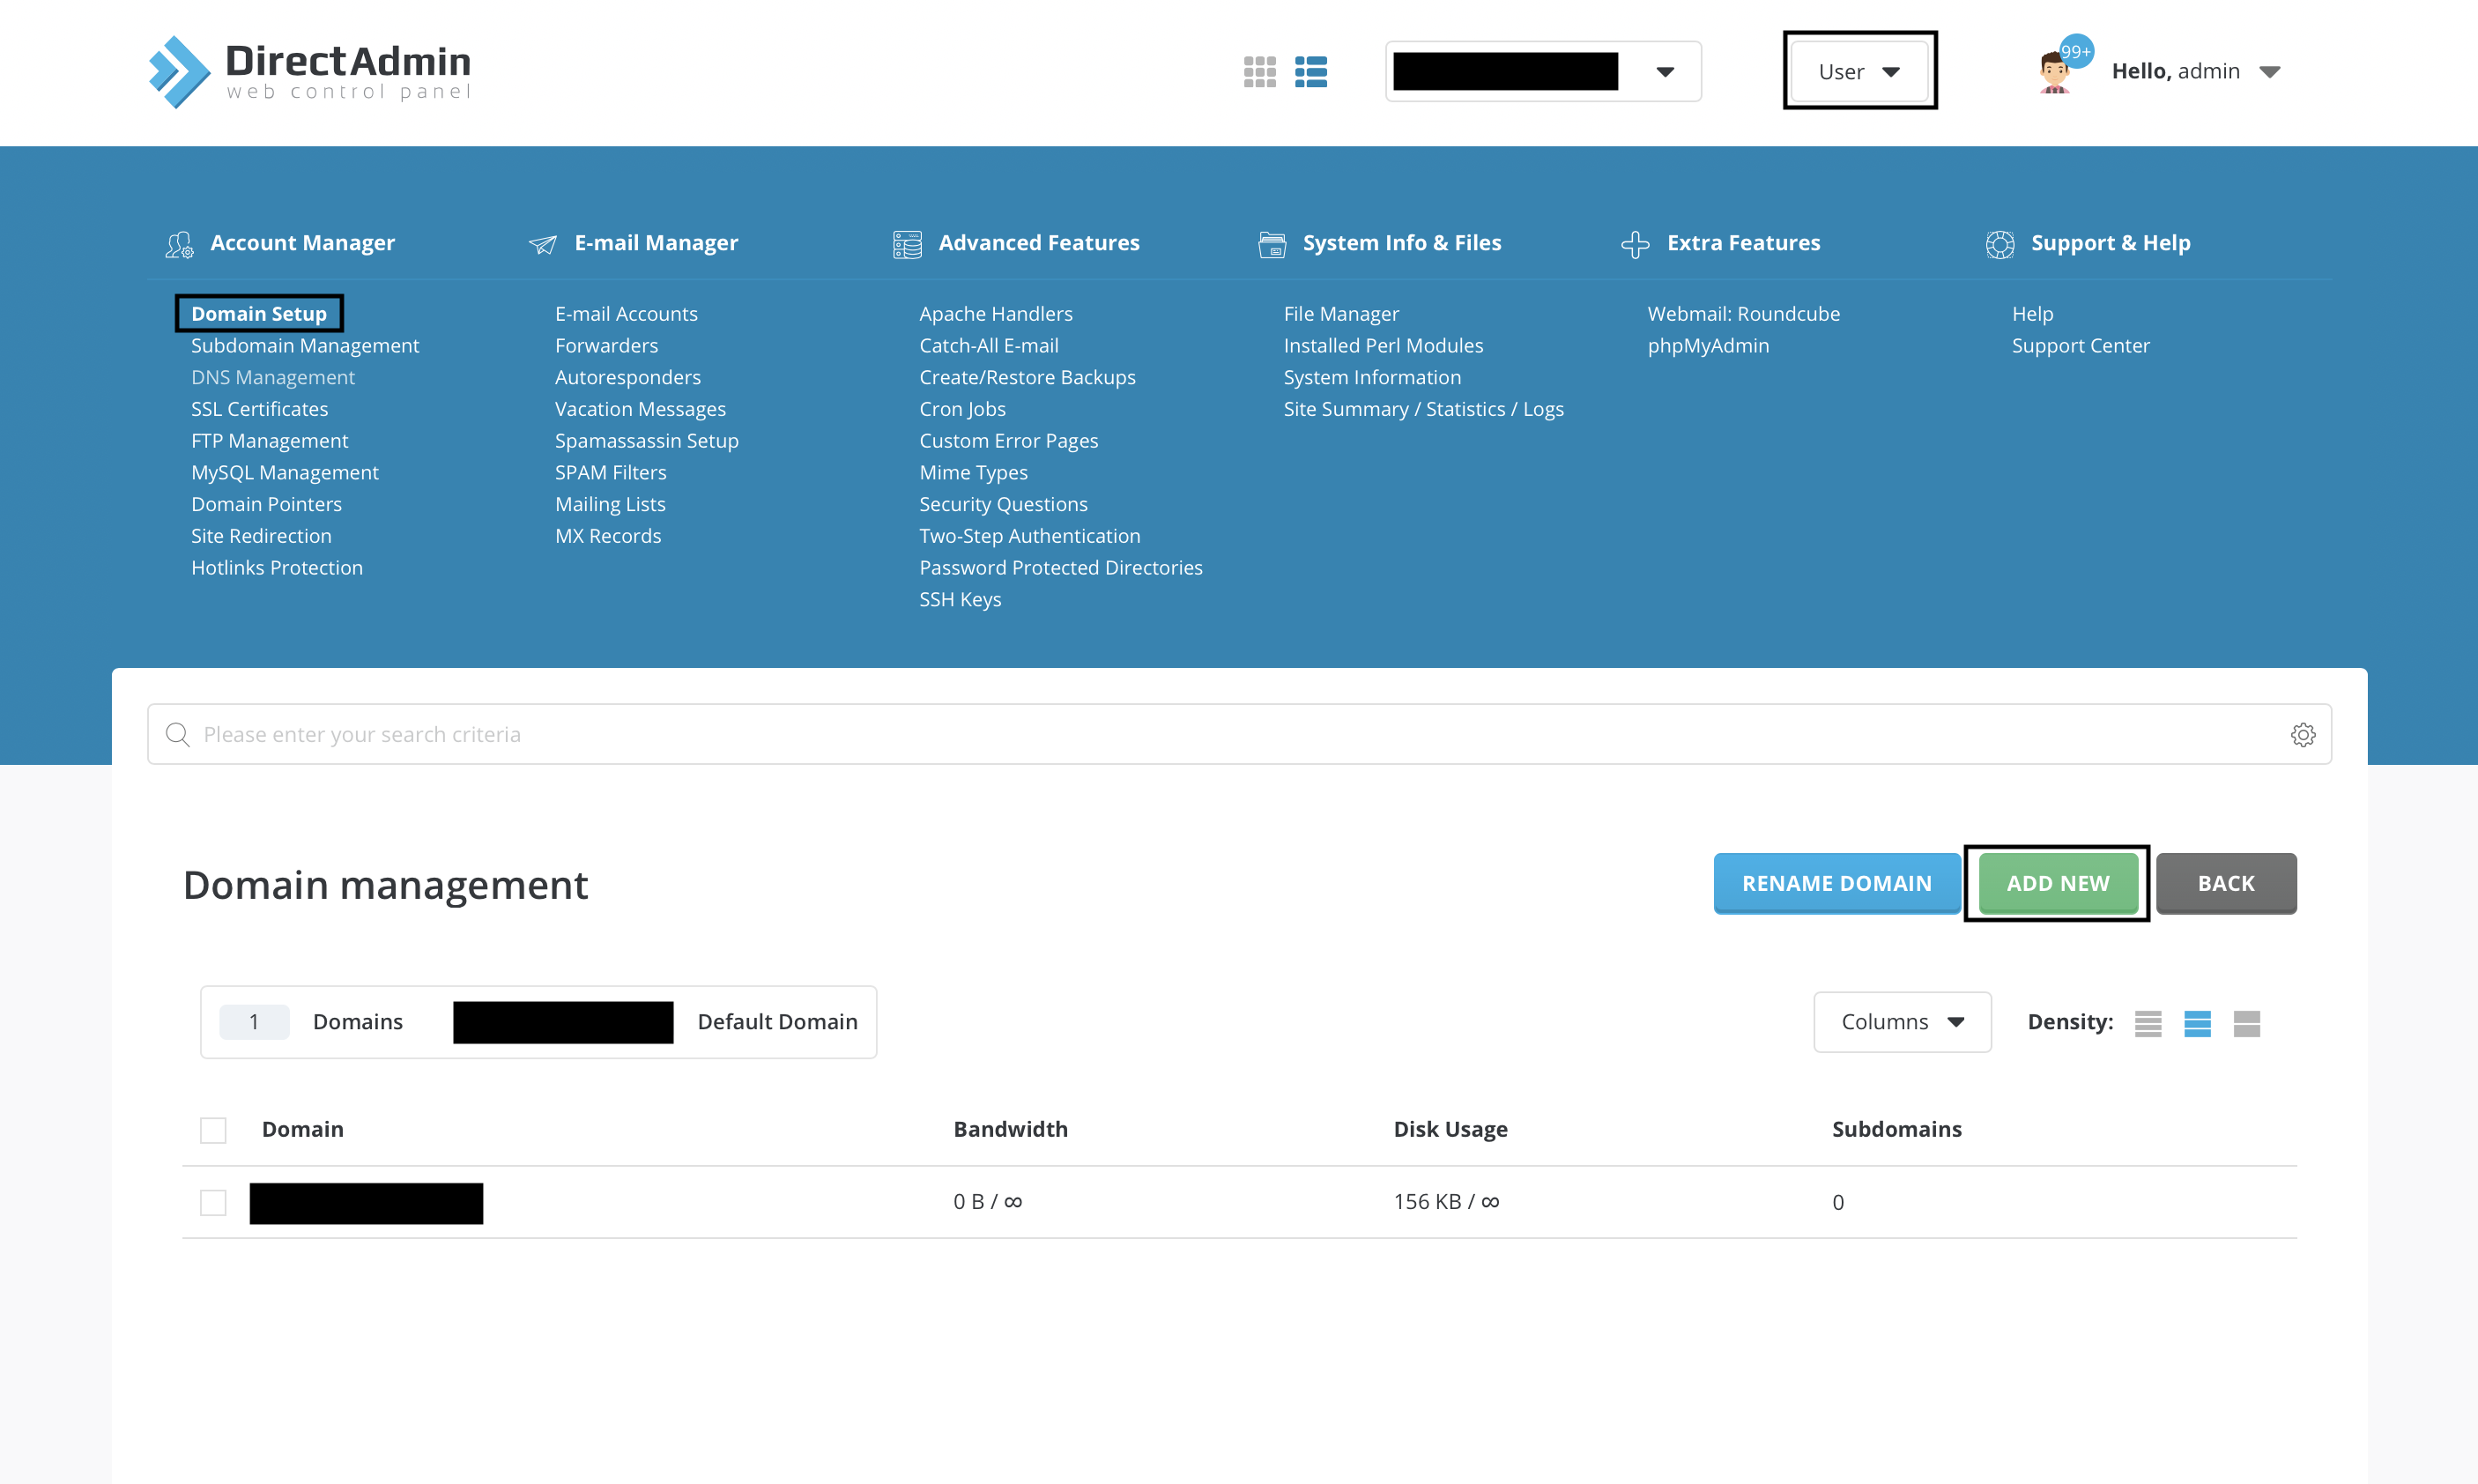The image size is (2478, 1484).
Task: Open Hotlinks Protection page
Action: click(x=277, y=568)
